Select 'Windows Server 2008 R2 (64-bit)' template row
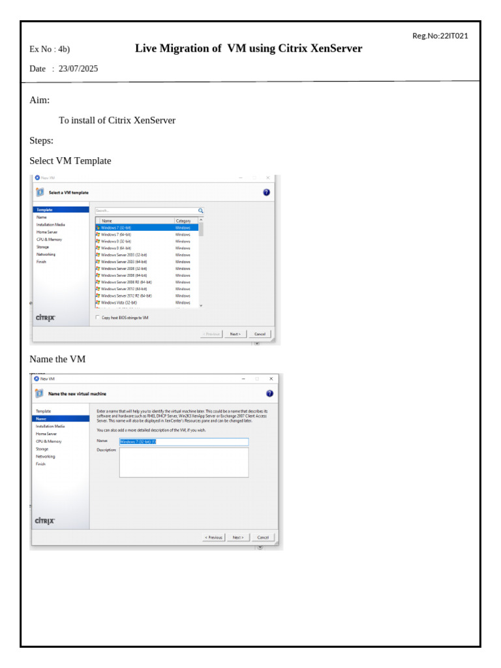501x668 pixels. (x=147, y=282)
